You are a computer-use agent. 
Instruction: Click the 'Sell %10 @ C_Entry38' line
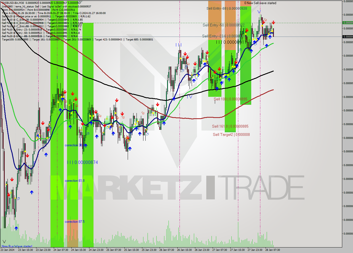click(x=42, y=20)
